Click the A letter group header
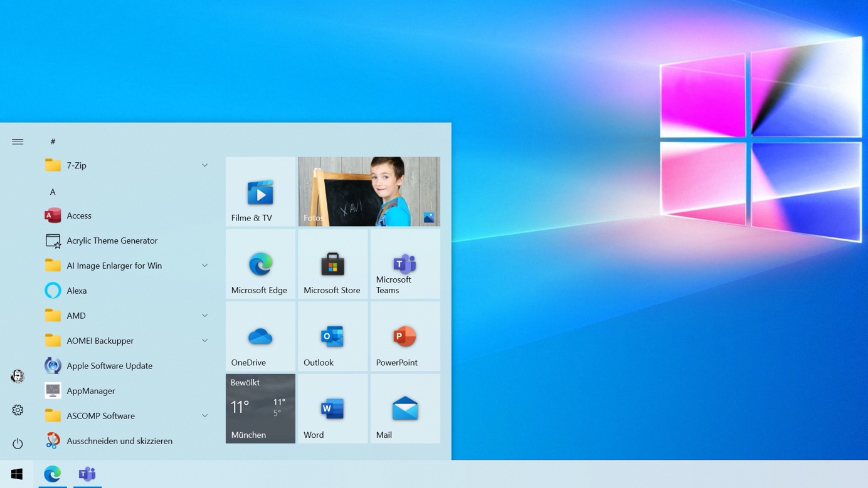 click(53, 192)
